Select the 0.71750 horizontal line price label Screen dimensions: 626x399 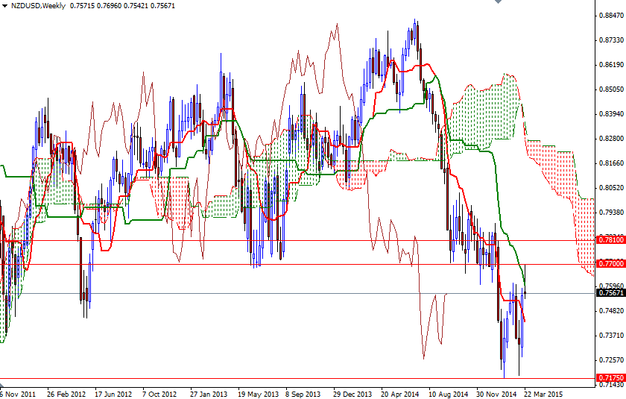(x=610, y=378)
